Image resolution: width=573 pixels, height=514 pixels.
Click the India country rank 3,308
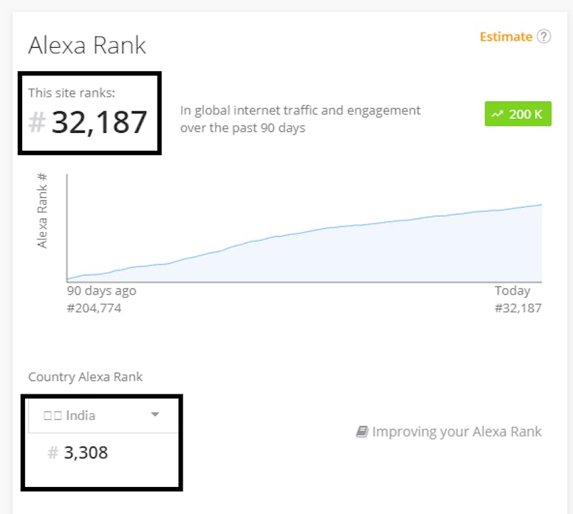pos(86,452)
